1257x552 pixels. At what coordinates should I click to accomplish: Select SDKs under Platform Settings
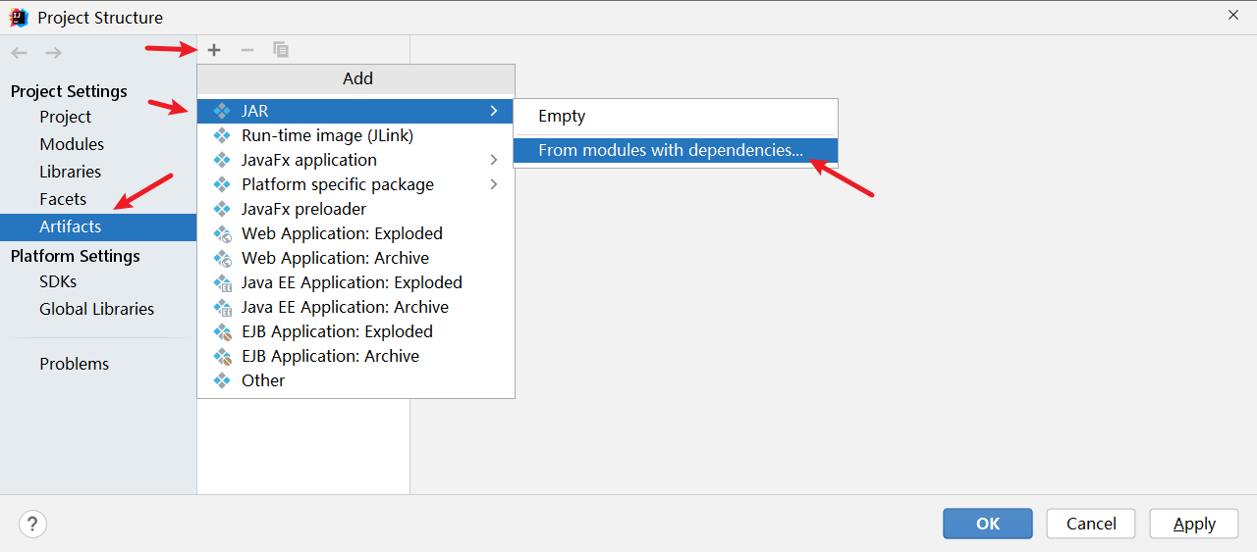coord(58,281)
